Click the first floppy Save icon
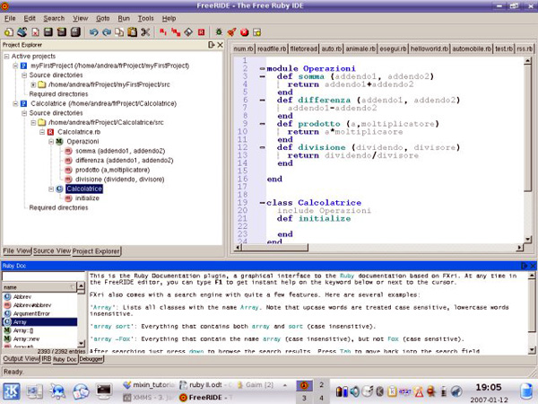538x404 pixels. 48,32
